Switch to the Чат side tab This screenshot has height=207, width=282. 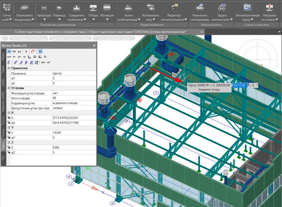point(3,158)
